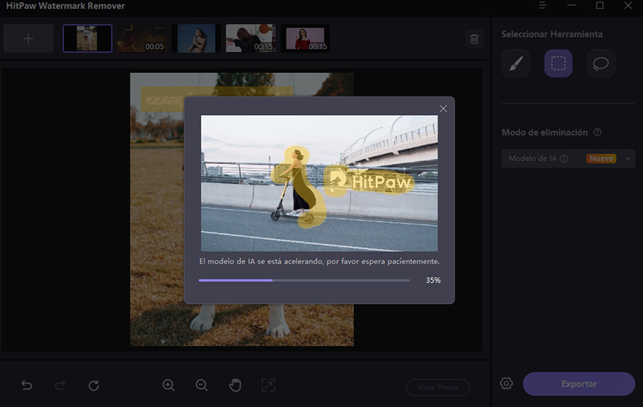Screen dimensions: 643x407
Task: Reset the canvas with refresh icon
Action: [93, 385]
